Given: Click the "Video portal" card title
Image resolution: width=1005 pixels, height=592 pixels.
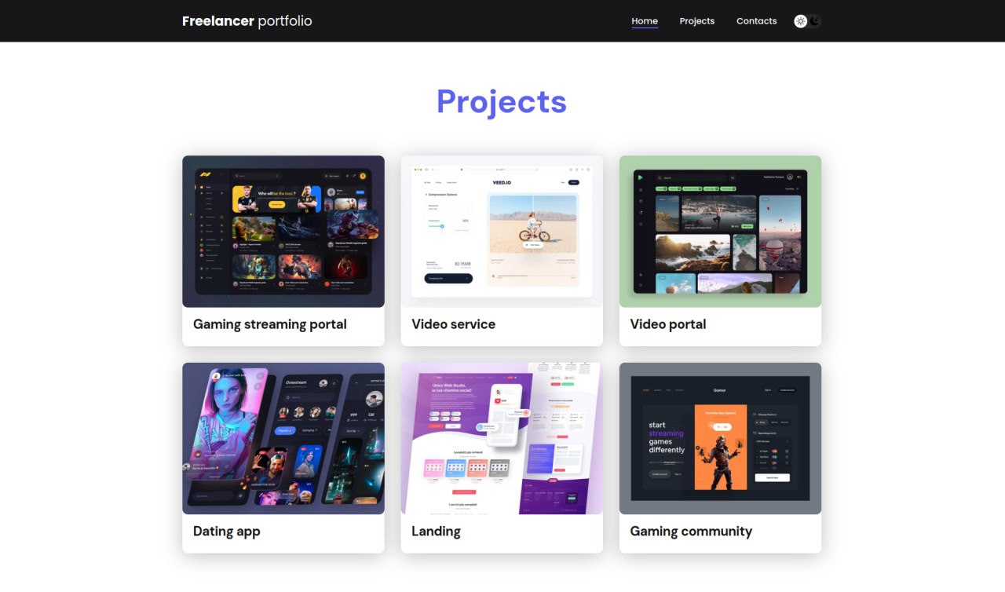Looking at the screenshot, I should [x=668, y=324].
